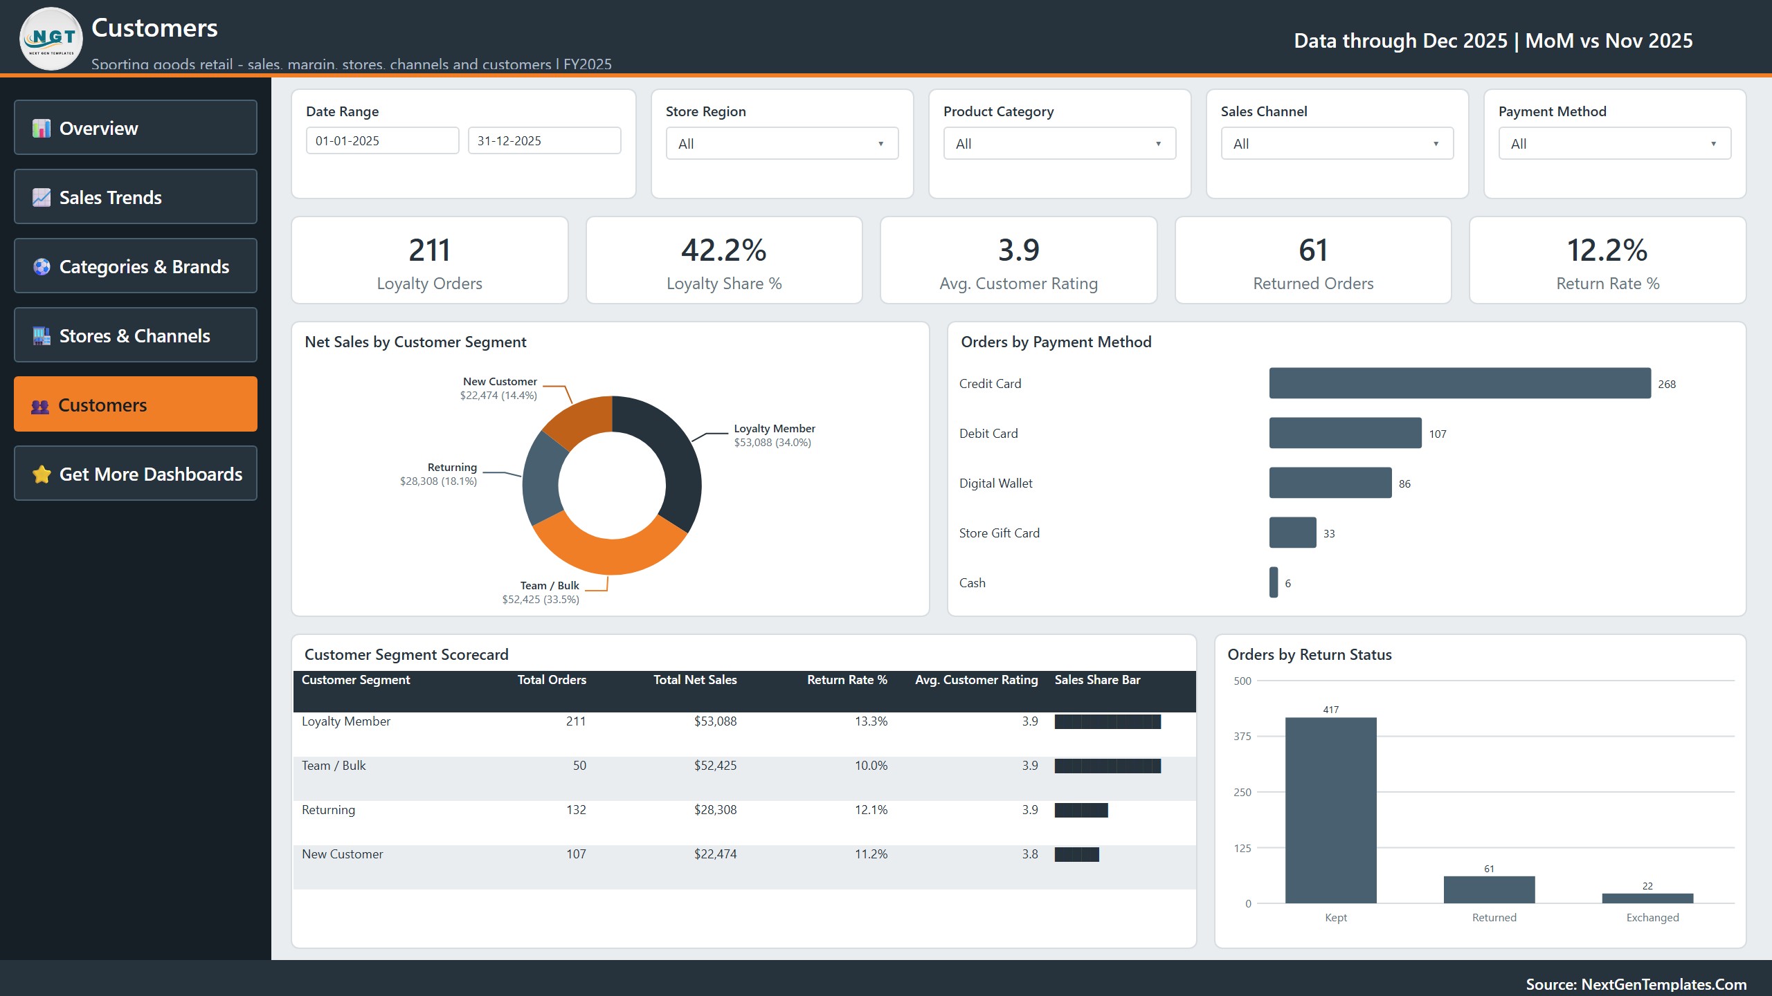Click the Kept column in return status chart

(x=1331, y=810)
